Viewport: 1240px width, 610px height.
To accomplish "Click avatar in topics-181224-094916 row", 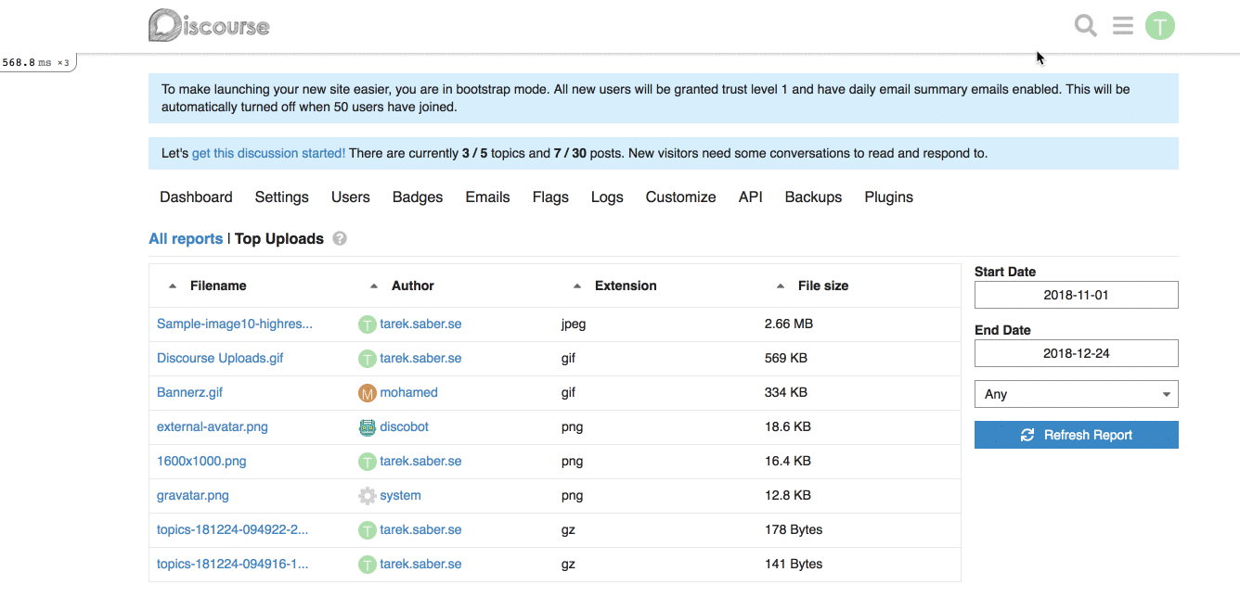I will pos(368,565).
